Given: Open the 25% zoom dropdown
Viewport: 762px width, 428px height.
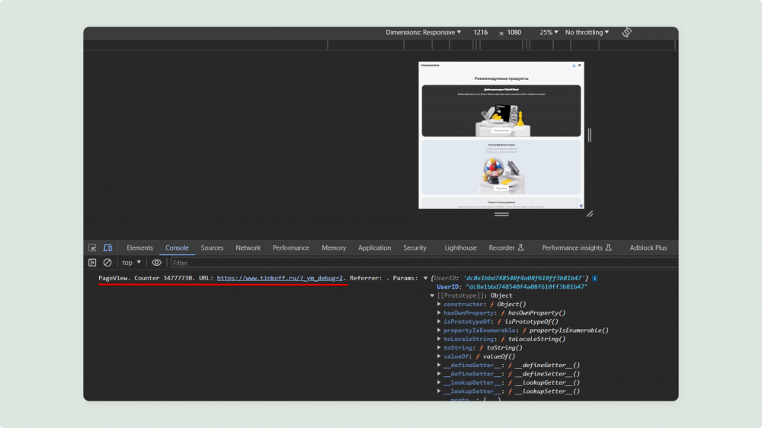Looking at the screenshot, I should click(x=549, y=32).
